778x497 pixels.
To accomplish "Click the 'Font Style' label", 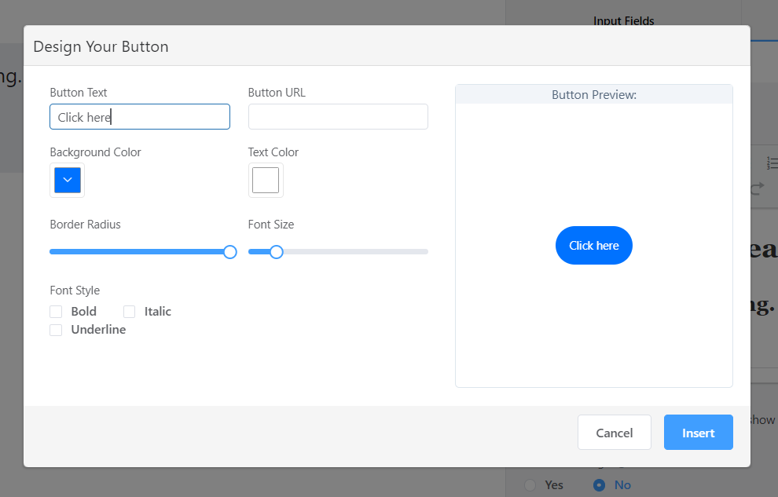I will point(75,291).
